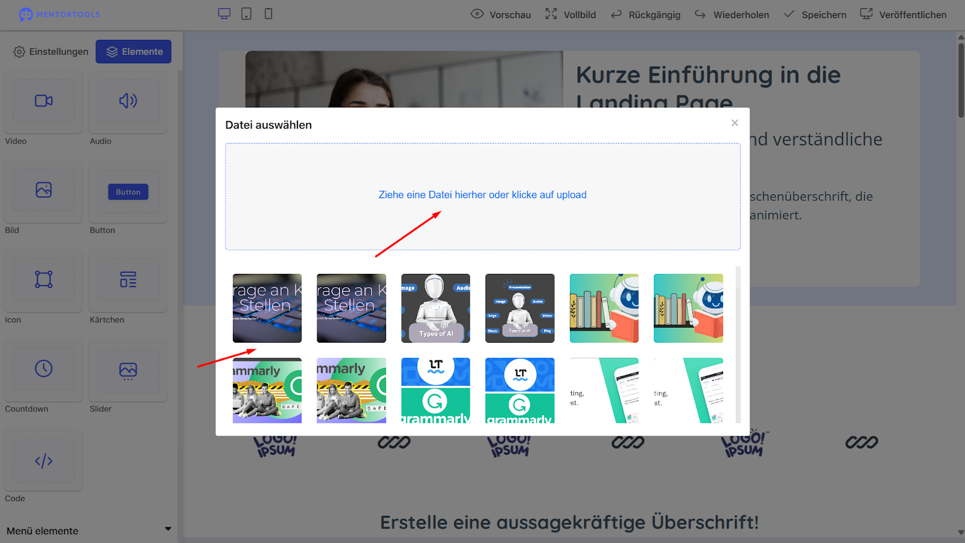Switch to mobile phone preview icon

pyautogui.click(x=268, y=14)
